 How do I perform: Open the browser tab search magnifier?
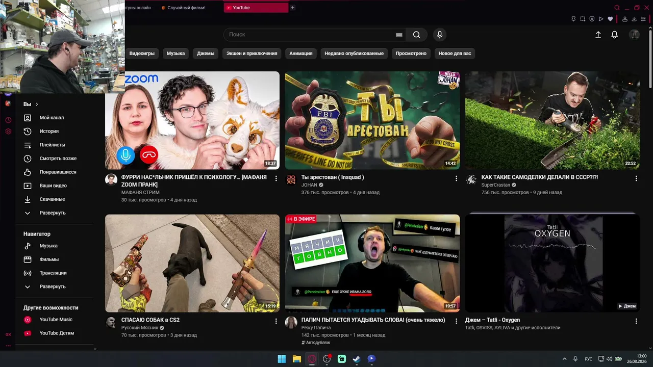[x=617, y=8]
